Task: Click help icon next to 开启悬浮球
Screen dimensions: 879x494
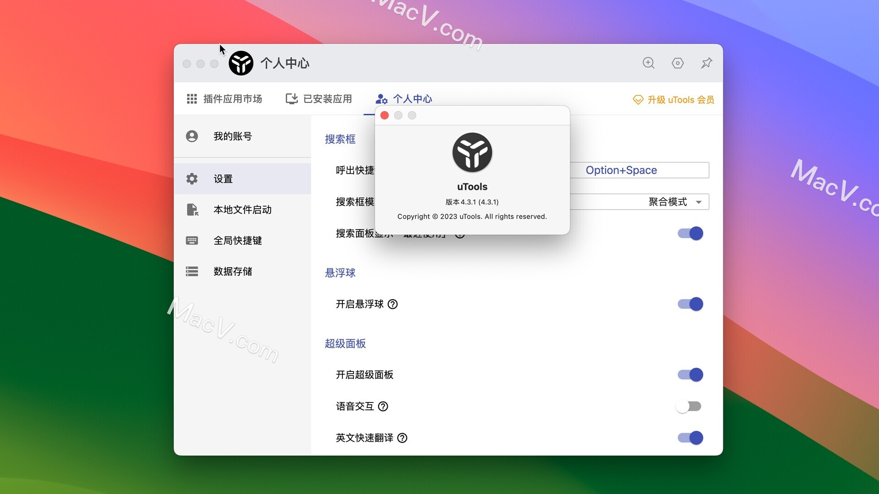Action: (393, 304)
